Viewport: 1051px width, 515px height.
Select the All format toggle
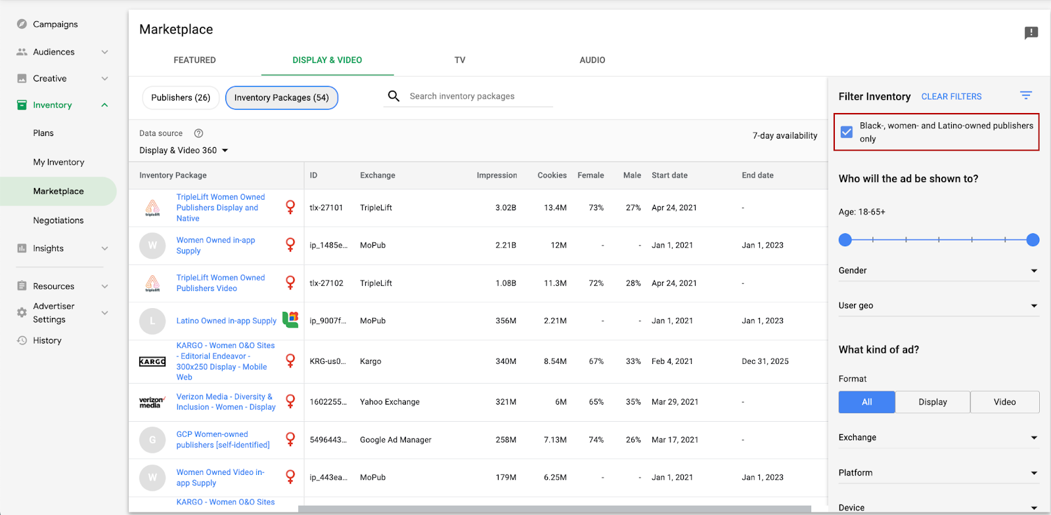[866, 402]
